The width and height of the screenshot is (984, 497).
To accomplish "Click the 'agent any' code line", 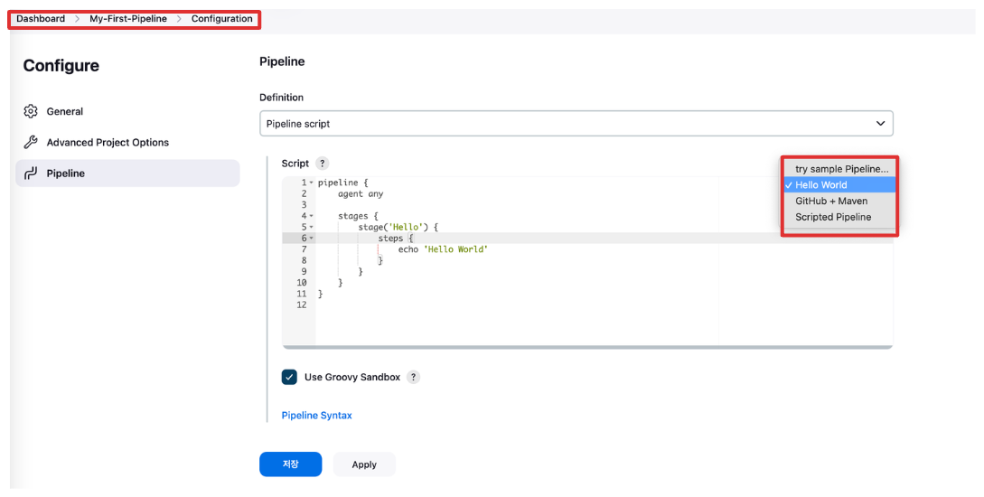I will [361, 194].
